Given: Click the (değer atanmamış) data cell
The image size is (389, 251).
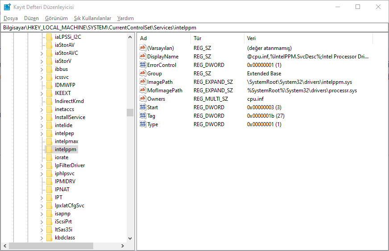Looking at the screenshot, I should point(269,48).
